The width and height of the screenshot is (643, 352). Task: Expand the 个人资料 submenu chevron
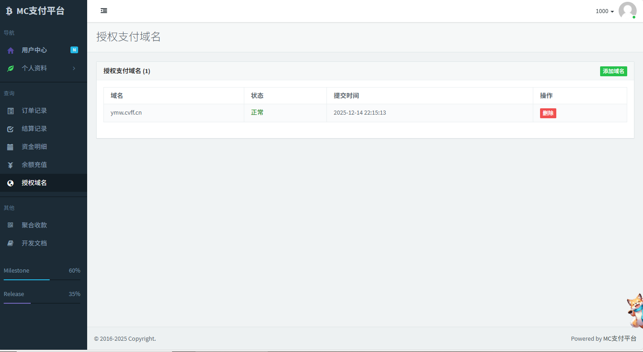(x=74, y=68)
